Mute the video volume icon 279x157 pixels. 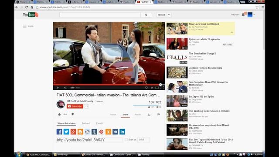tap(65, 88)
